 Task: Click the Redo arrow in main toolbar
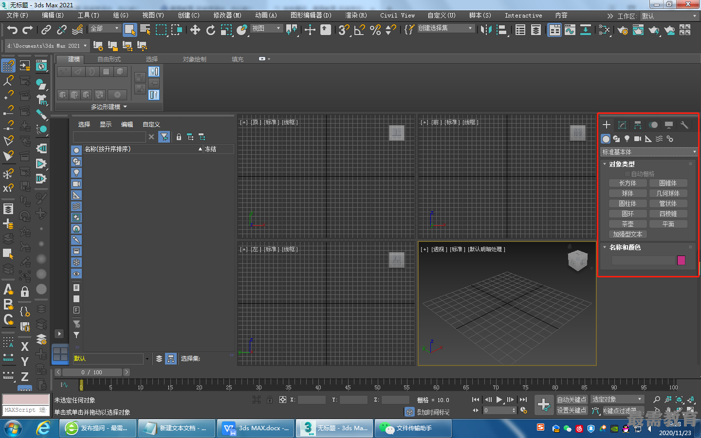(x=28, y=30)
